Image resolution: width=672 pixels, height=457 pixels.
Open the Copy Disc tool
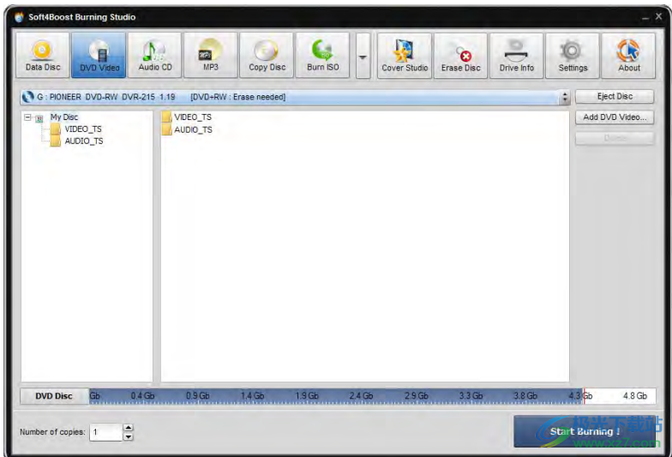pos(267,55)
